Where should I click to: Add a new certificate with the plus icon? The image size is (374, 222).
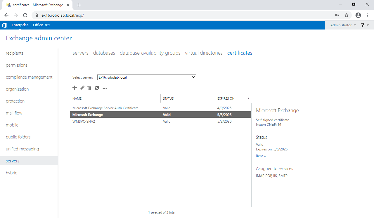75,88
